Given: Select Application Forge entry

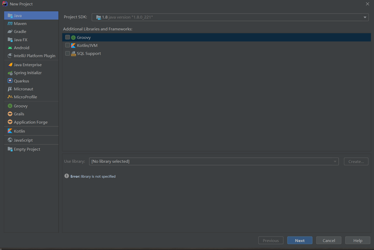Looking at the screenshot, I should pos(31,122).
